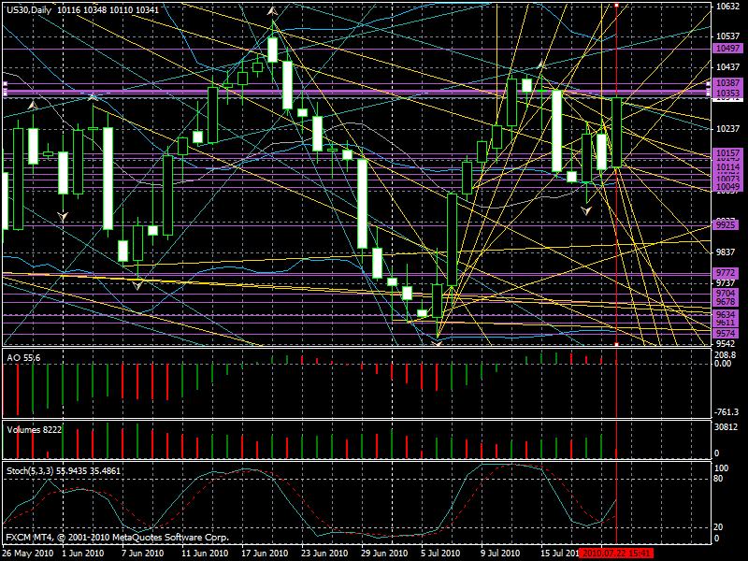748x561 pixels.
Task: Select the down fractal arrow below the 7 Jun low
Action: coord(137,285)
